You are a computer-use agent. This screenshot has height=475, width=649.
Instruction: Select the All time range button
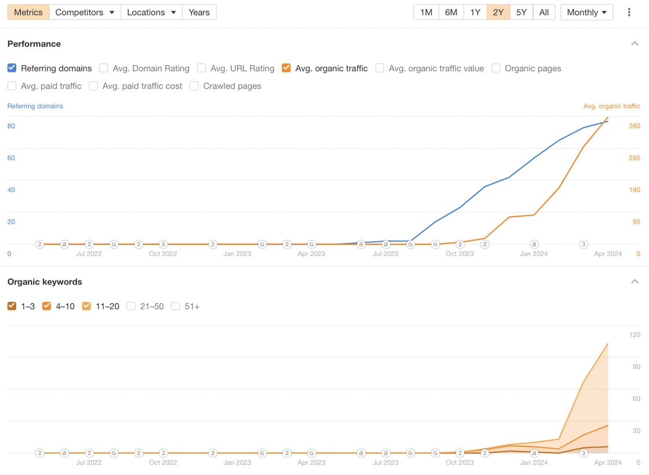(544, 12)
